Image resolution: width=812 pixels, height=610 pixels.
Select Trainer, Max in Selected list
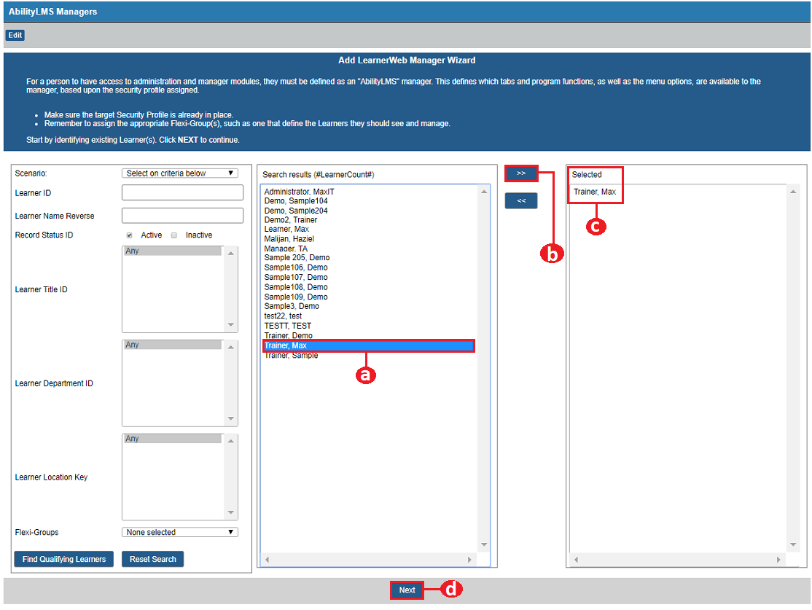pos(595,192)
